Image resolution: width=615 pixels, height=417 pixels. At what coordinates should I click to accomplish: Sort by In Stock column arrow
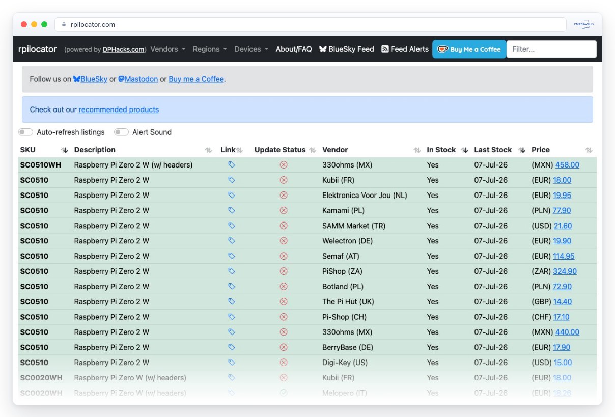[x=464, y=150]
